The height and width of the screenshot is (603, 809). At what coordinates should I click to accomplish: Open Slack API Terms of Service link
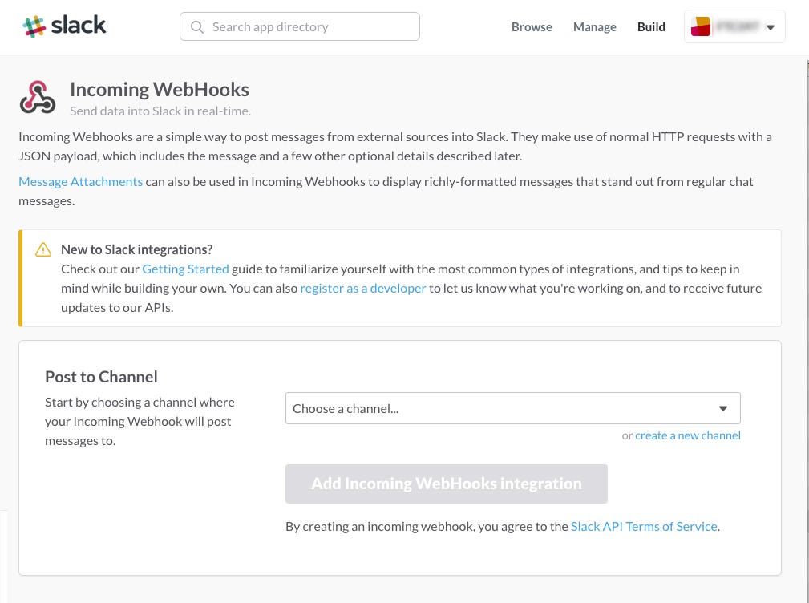click(x=644, y=526)
